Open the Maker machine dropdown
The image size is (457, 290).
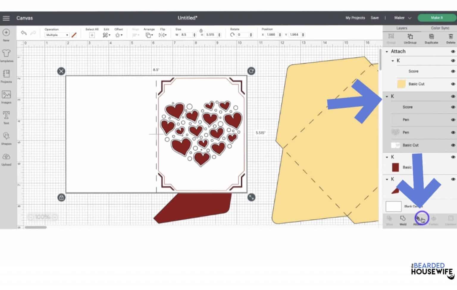[x=402, y=18]
